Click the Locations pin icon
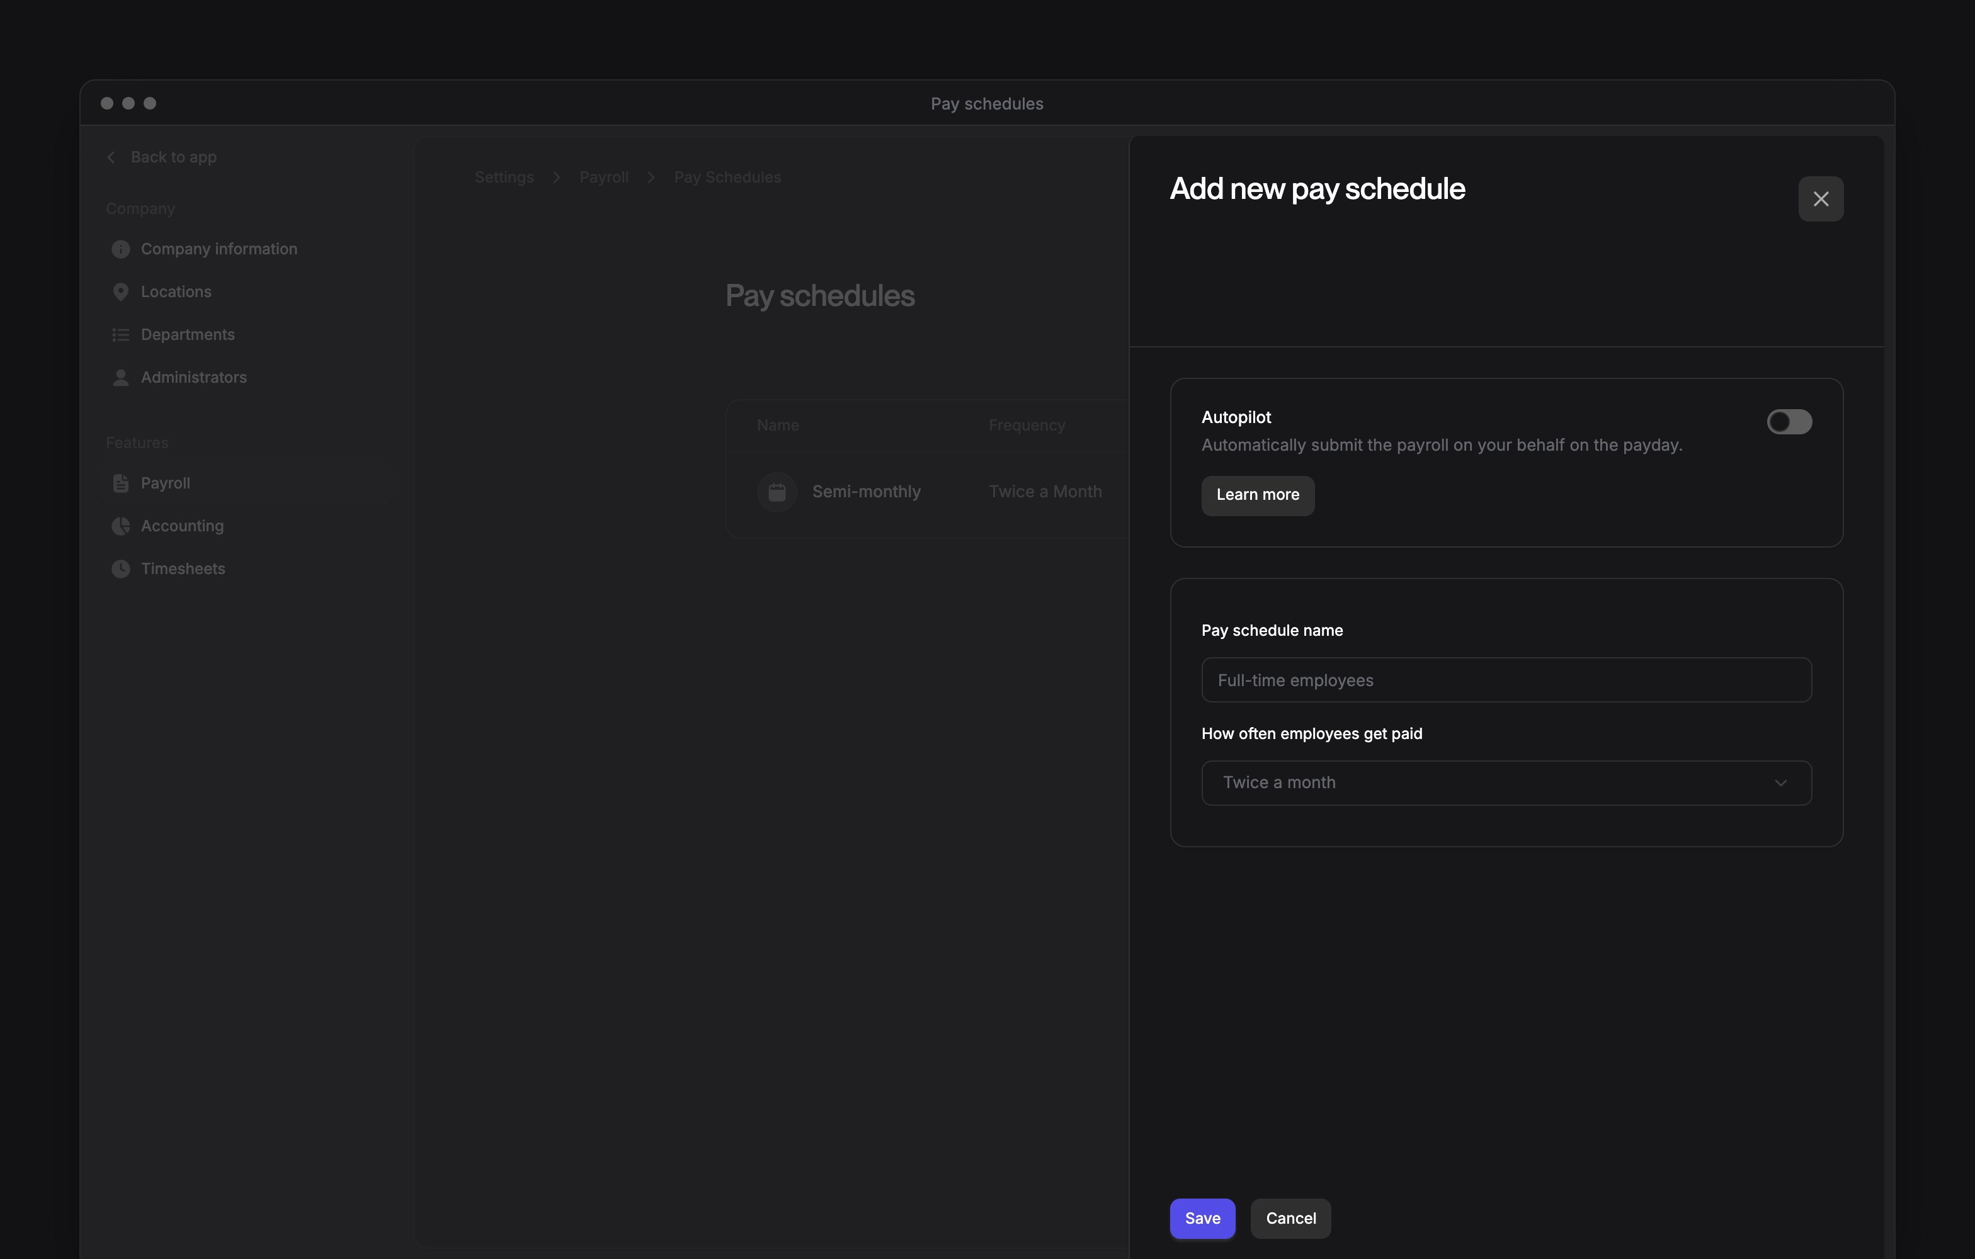 coord(120,292)
